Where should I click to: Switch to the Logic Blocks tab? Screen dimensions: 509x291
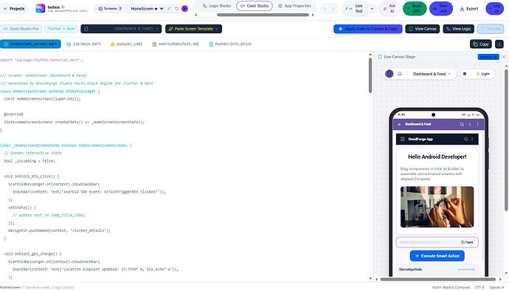pos(217,6)
